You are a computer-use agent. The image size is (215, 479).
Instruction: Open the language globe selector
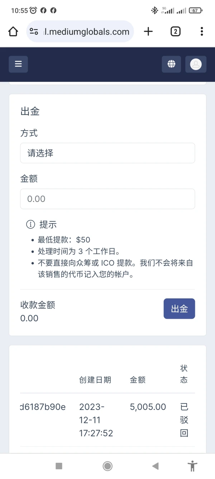click(171, 64)
